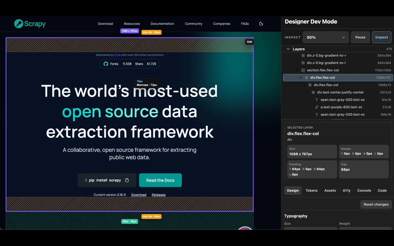This screenshot has width=394, height=246.
Task: Click the '1152x1350' size of section.flex.flex-col
Action: [x=383, y=70]
